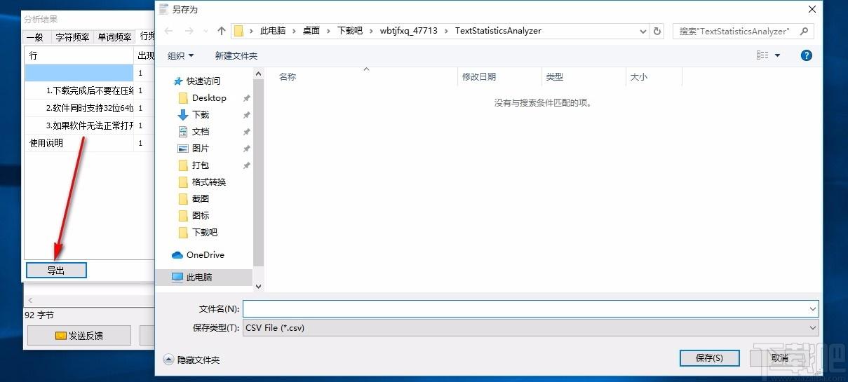Open recent locations dropdown arrow
Screen dimensions: 848x382
[x=206, y=31]
